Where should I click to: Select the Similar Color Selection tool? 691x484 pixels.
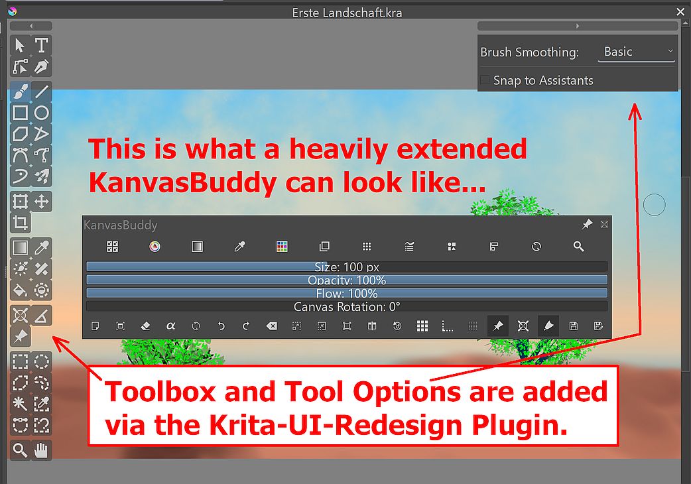tap(41, 404)
